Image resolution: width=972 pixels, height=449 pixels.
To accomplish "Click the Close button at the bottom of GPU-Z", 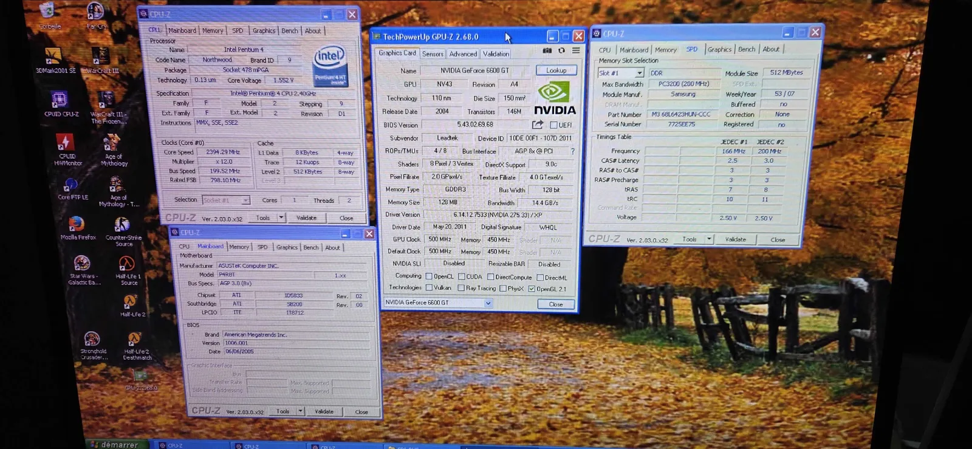I will pos(556,304).
